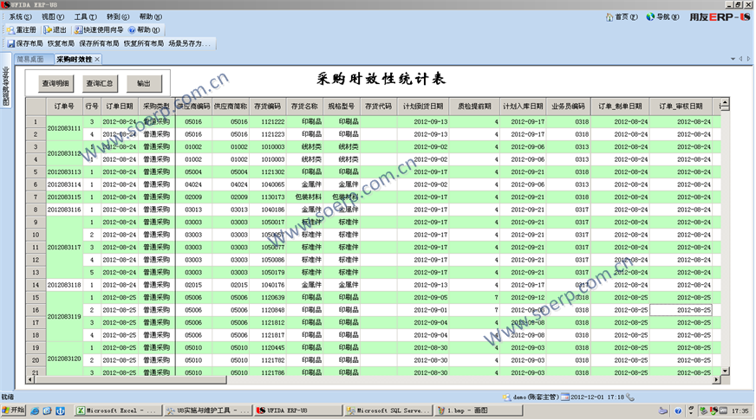Image resolution: width=756 pixels, height=420 pixels.
Task: Click 恢复布局 in layout toolbar
Action: tap(61, 43)
